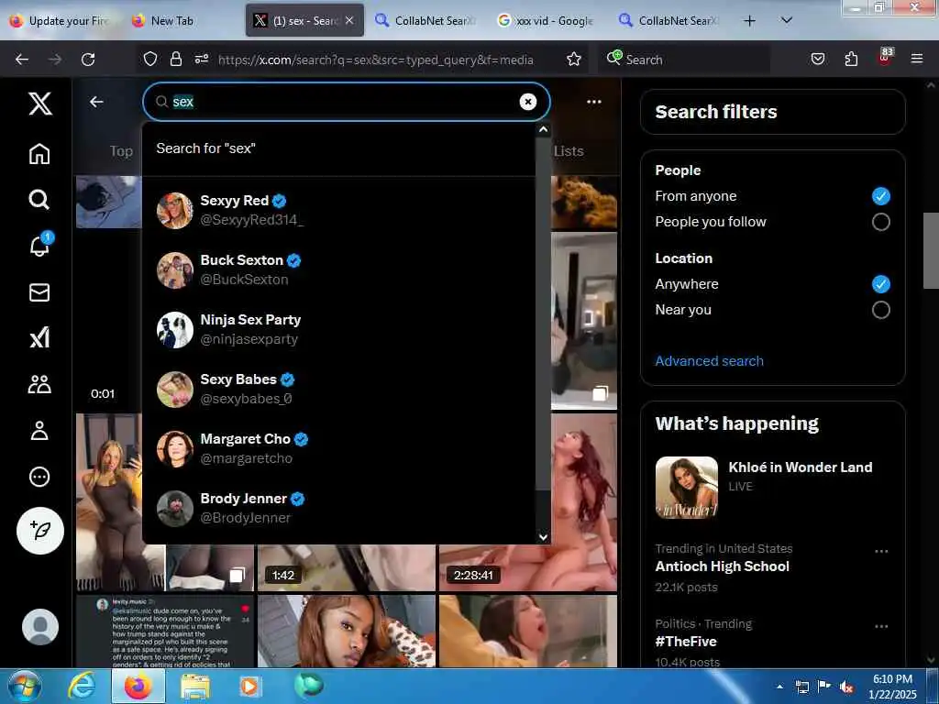Switch to Update your Firefox tab
The height and width of the screenshot is (704, 939).
[x=60, y=21]
